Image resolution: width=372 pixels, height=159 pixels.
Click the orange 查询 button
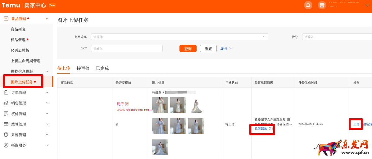[x=188, y=49]
